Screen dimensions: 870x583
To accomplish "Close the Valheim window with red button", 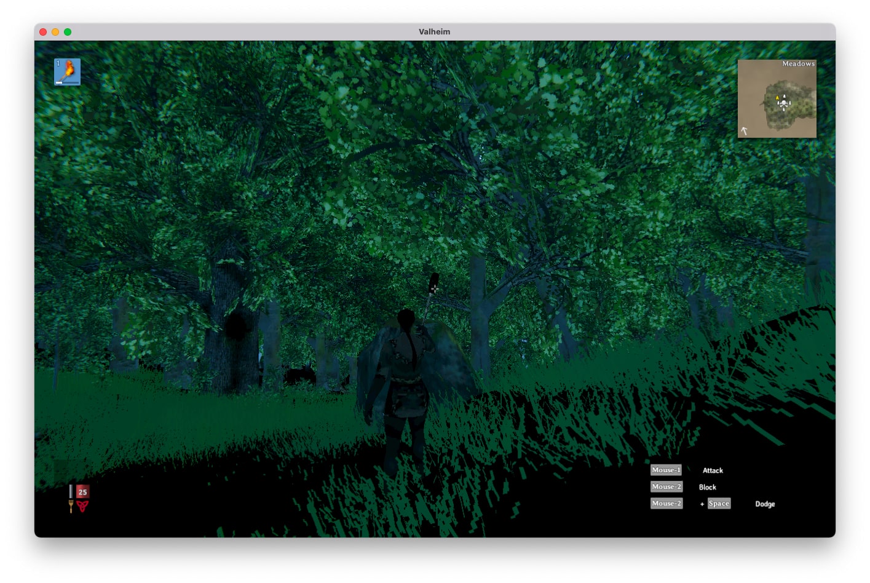I will point(43,32).
